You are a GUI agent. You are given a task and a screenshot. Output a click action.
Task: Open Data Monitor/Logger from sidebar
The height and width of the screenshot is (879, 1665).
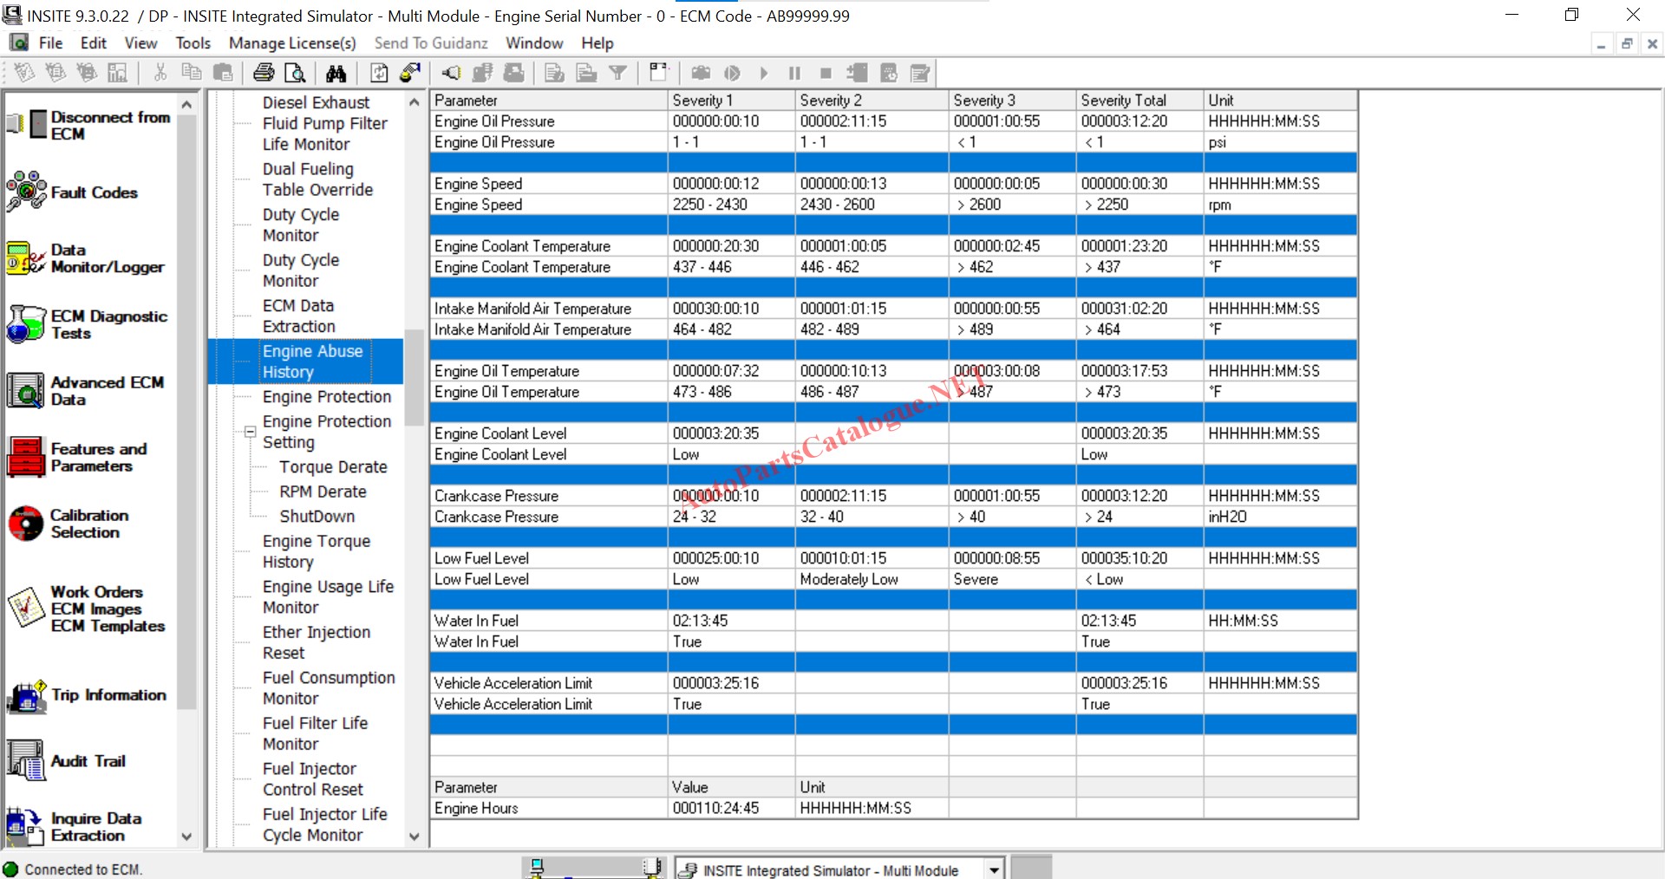pos(27,258)
